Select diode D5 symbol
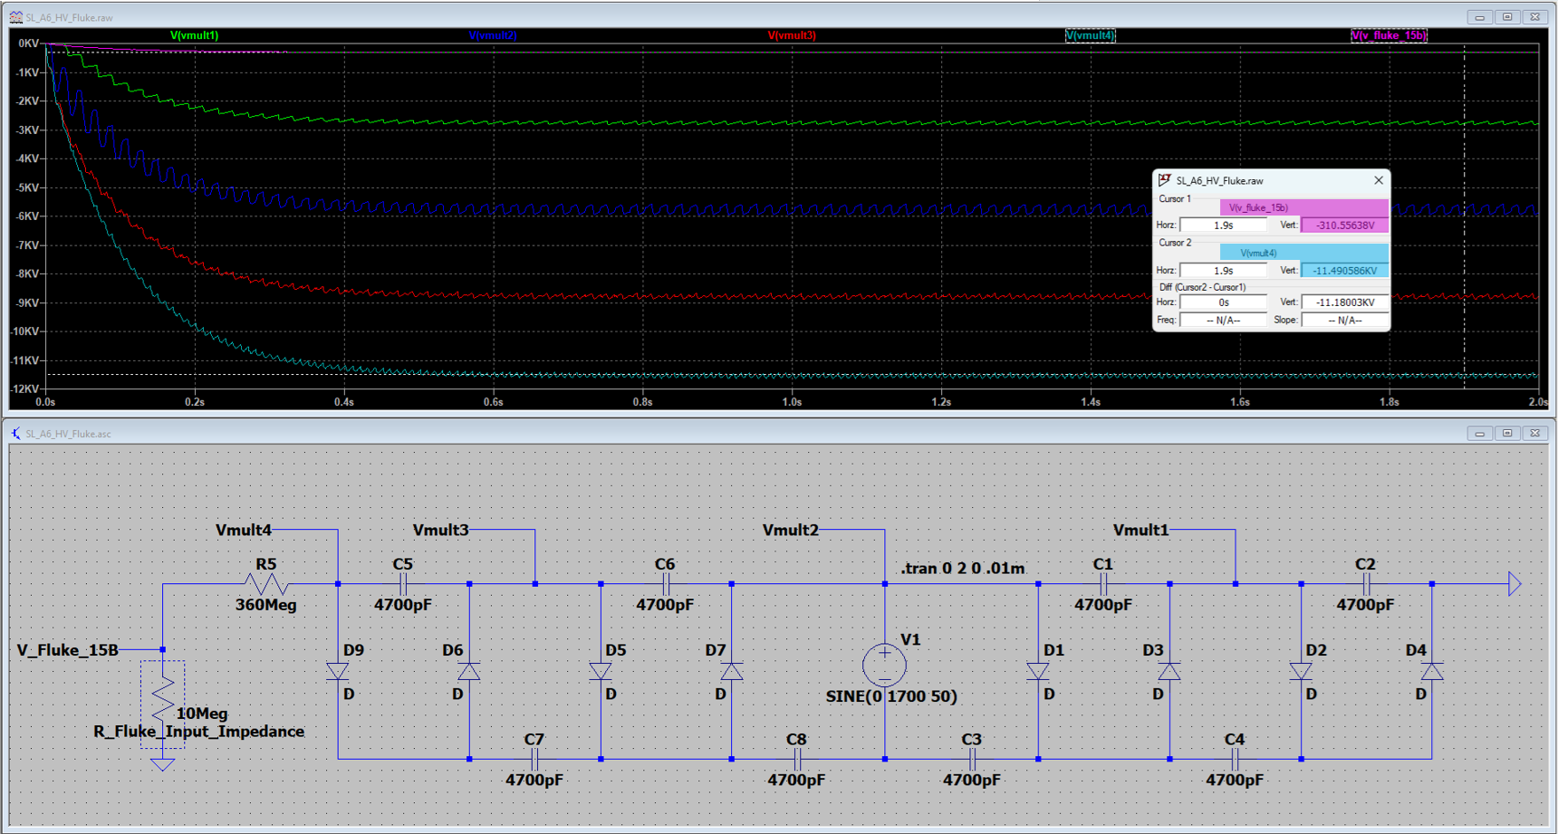The image size is (1558, 834). coord(601,671)
